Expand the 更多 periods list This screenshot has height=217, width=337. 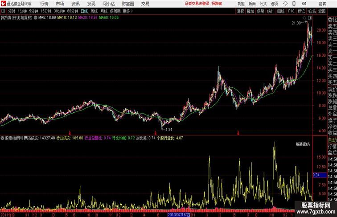pyautogui.click(x=127, y=11)
